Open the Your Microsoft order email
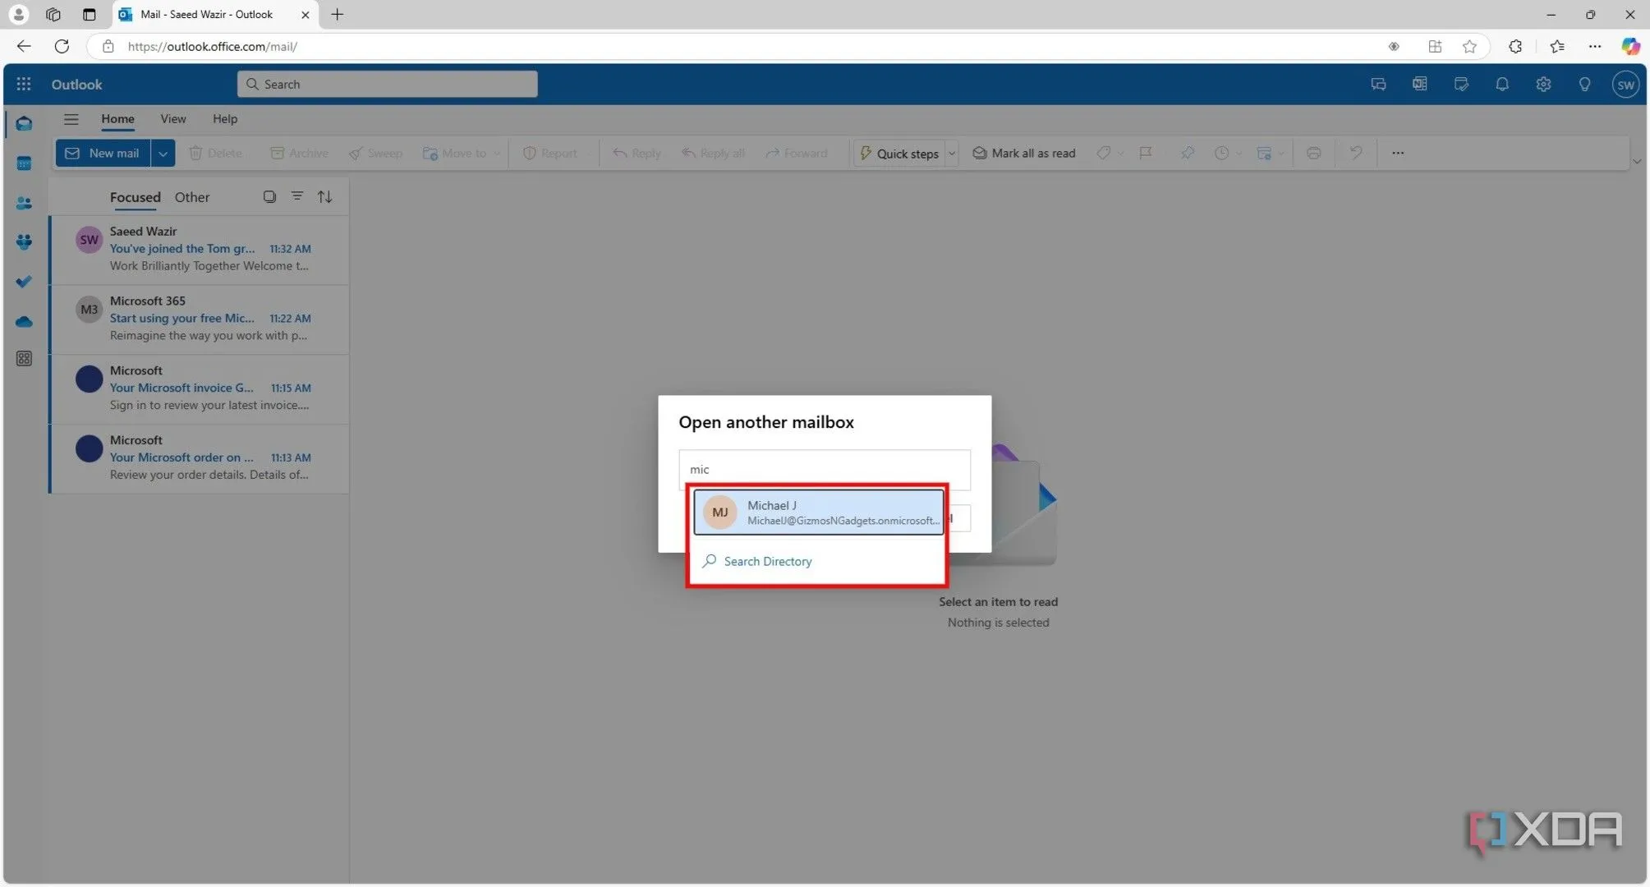 200,458
